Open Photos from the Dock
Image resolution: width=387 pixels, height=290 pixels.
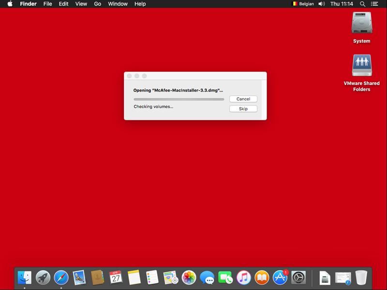tap(189, 277)
